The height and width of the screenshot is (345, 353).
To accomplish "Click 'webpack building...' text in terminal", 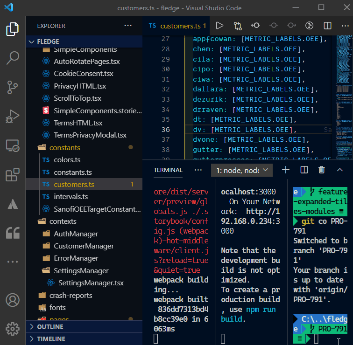I will coord(181,285).
